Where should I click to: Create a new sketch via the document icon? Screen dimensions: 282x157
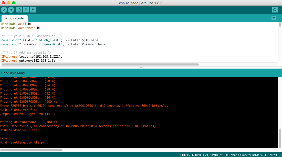[19, 10]
